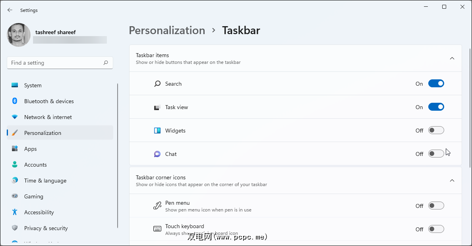Open the System settings category
The width and height of the screenshot is (472, 246).
pos(33,85)
